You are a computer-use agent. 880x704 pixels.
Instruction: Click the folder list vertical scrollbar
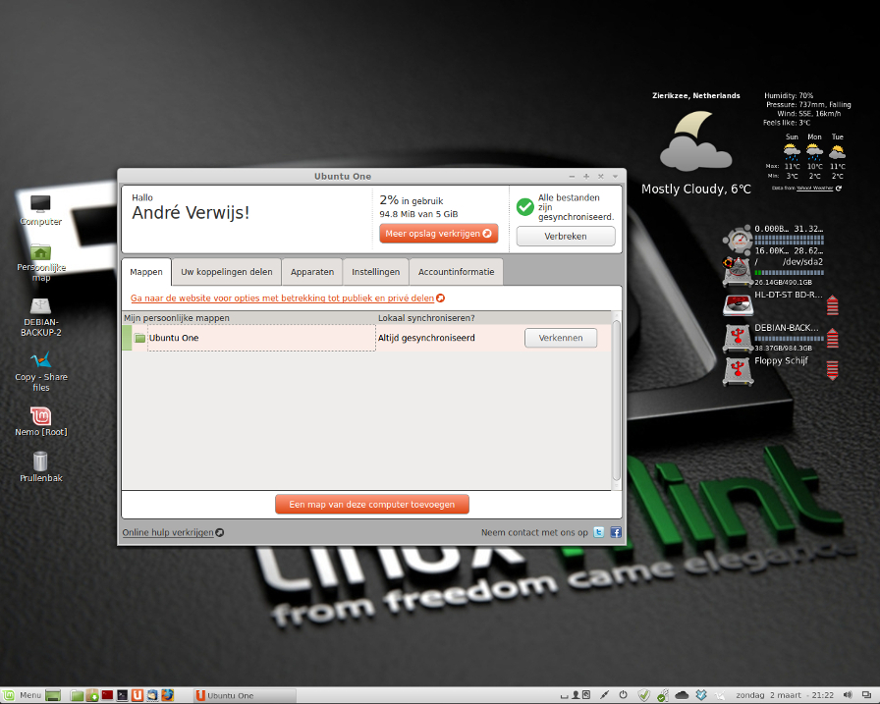(x=616, y=401)
